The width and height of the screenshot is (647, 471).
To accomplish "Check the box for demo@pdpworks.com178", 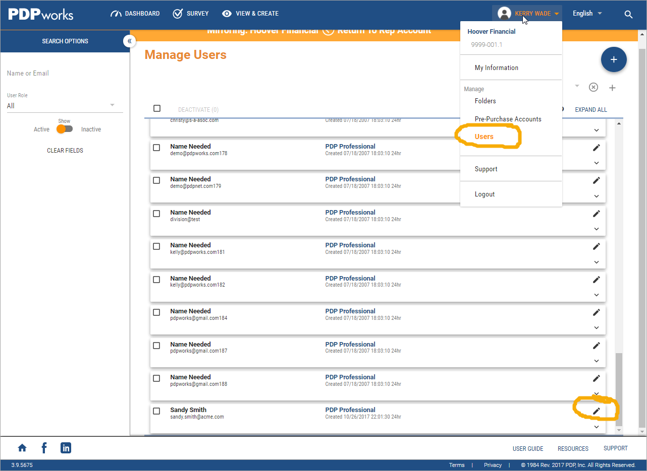I will [x=156, y=148].
